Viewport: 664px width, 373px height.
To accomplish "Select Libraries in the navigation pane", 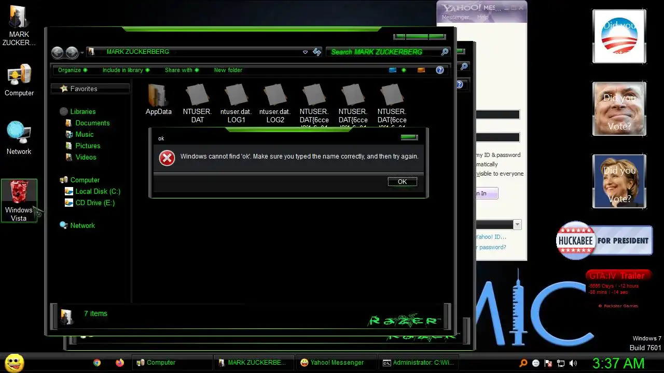I will [77, 111].
